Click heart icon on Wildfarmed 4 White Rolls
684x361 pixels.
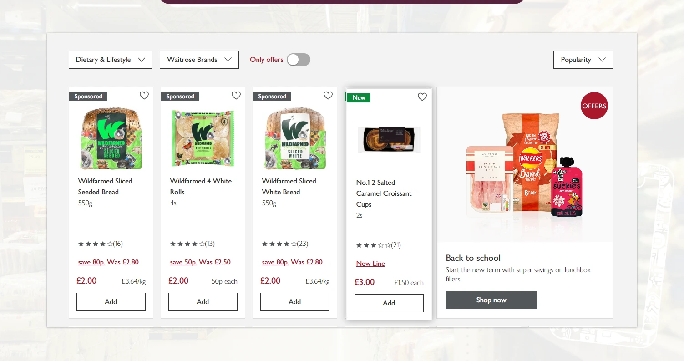pos(236,96)
